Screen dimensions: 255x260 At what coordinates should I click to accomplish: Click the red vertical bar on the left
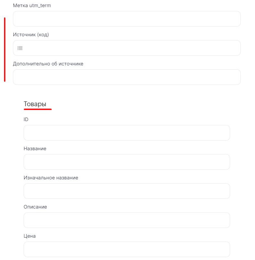click(5, 50)
